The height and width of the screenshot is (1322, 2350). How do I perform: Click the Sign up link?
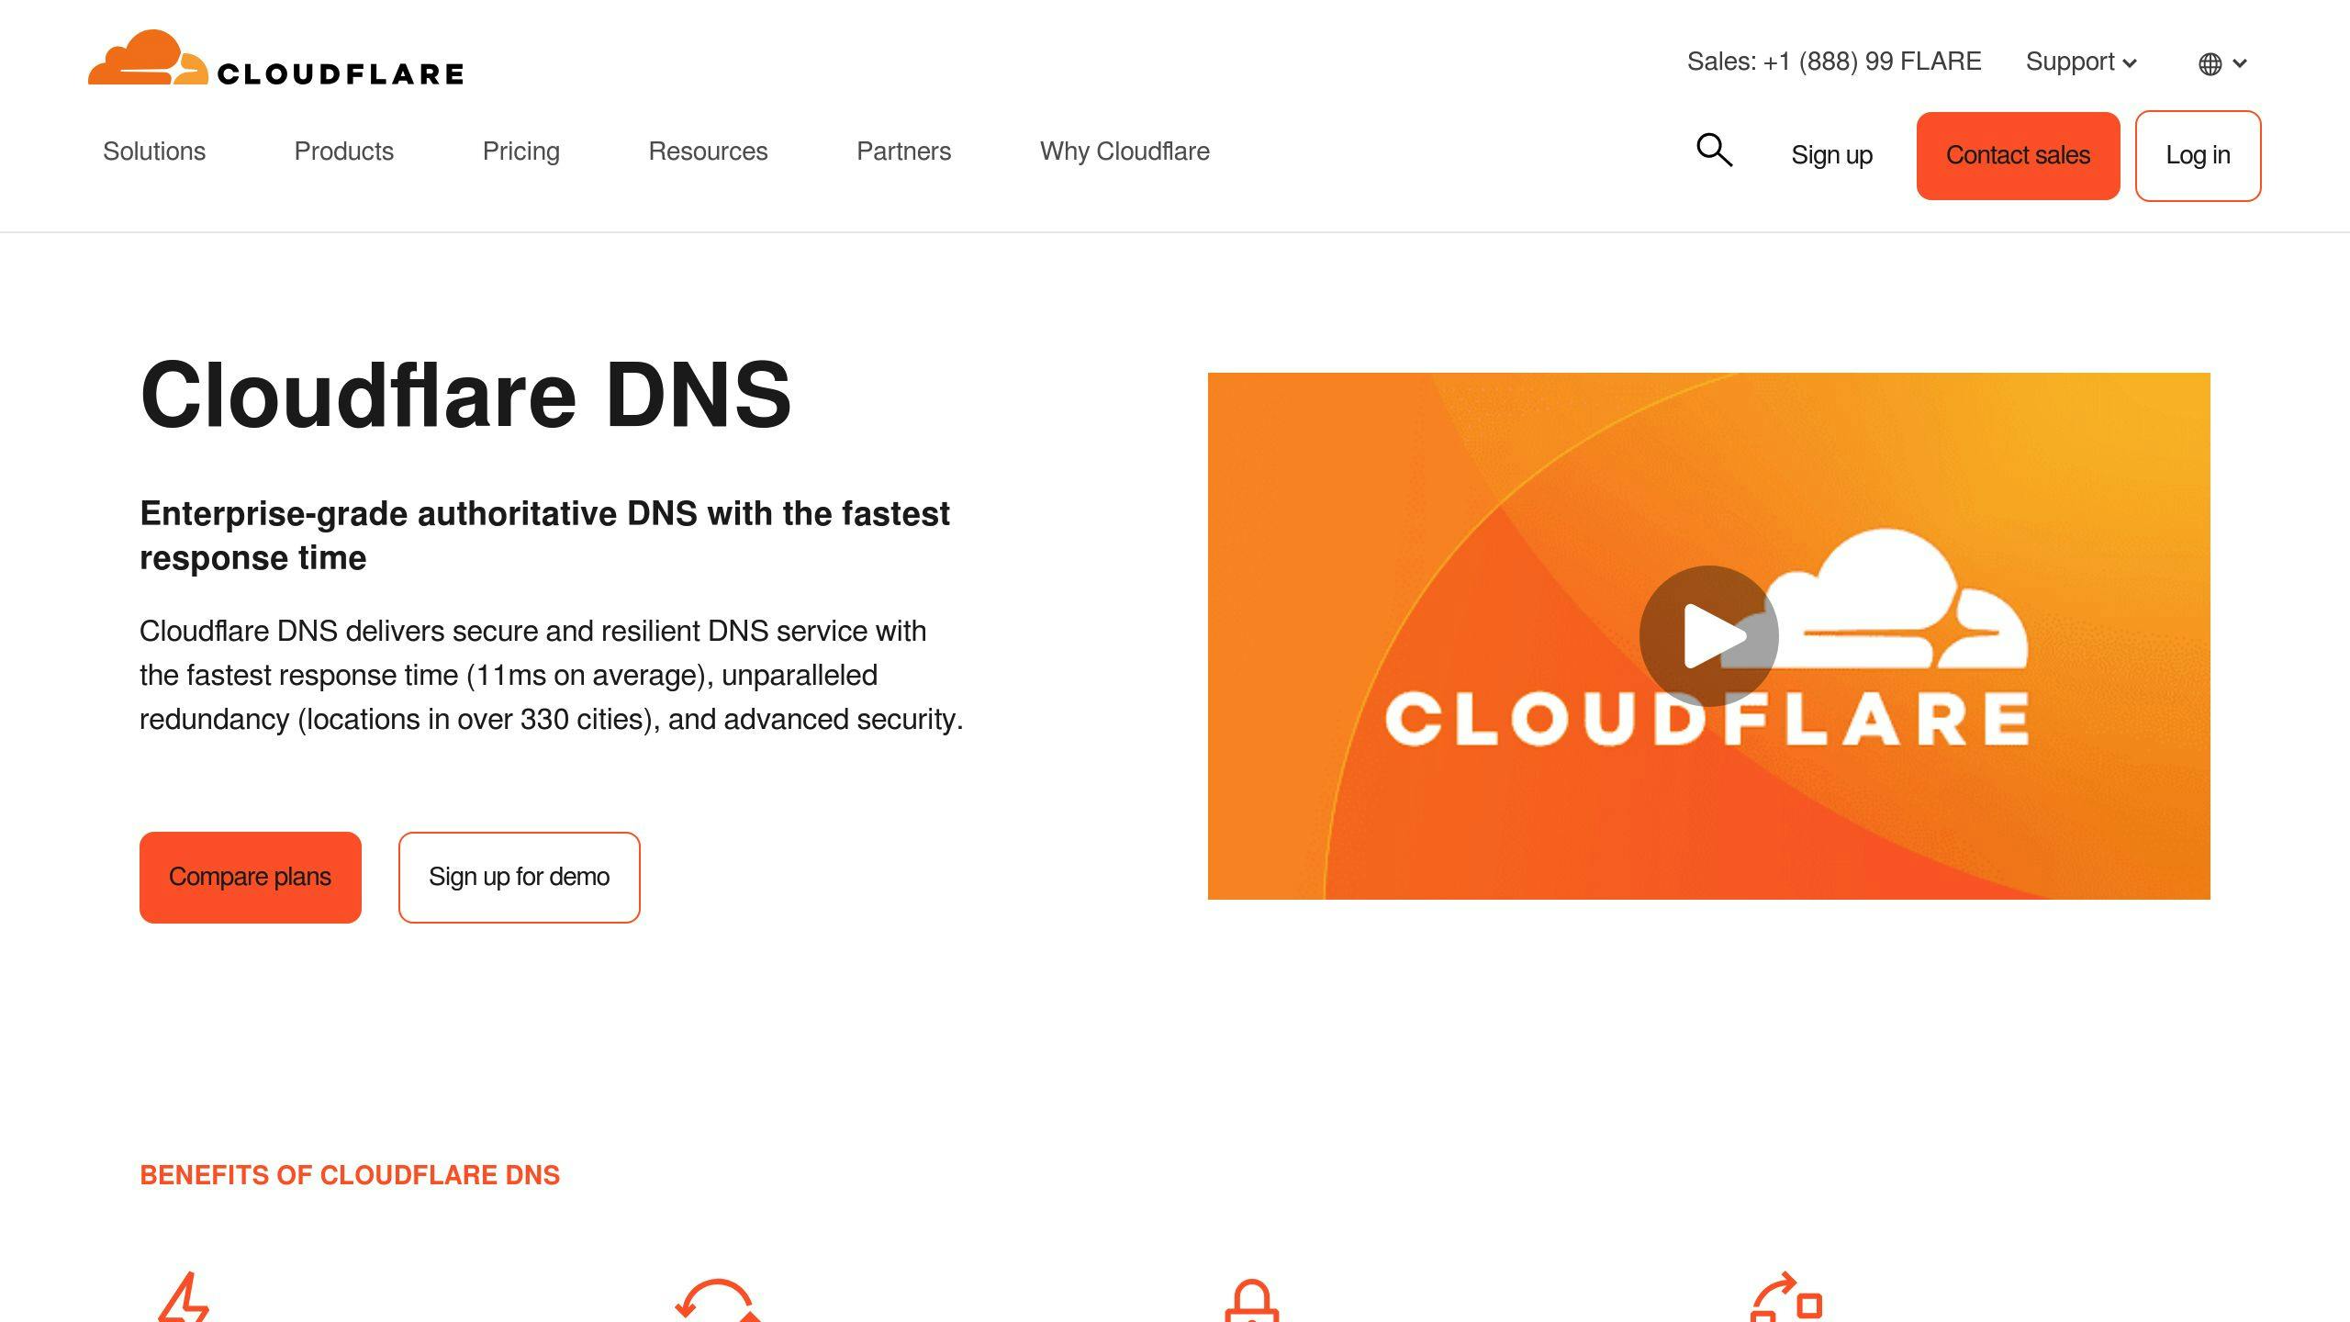[x=1831, y=155]
